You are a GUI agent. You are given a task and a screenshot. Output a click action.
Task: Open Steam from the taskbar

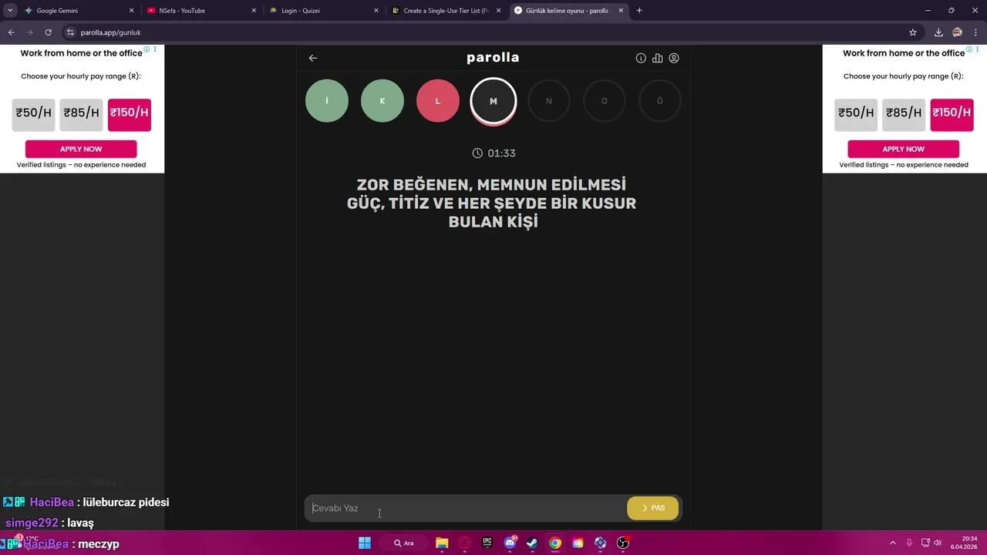[x=532, y=543]
